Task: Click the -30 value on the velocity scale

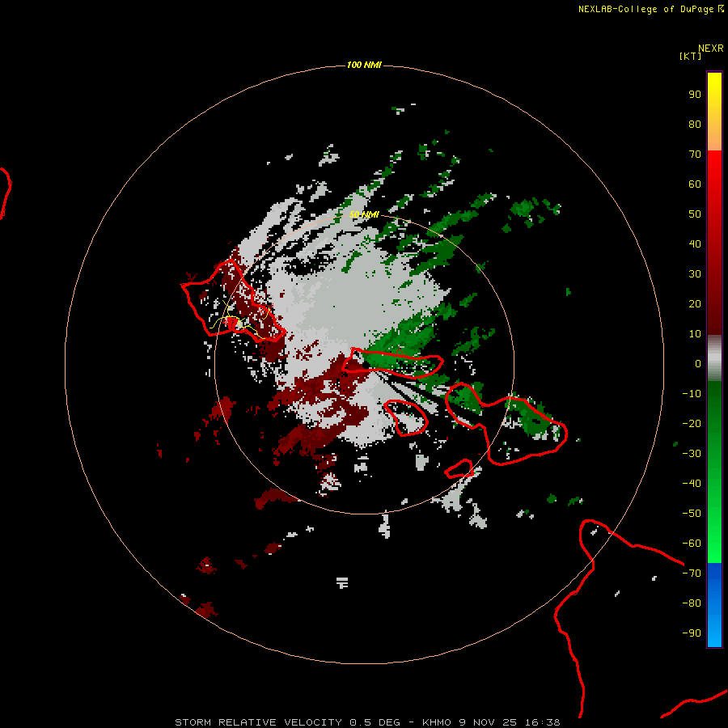Action: (692, 454)
